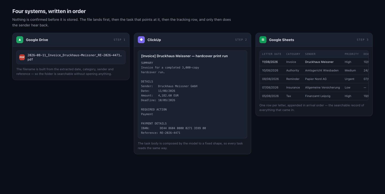Screen dimensions: 385x194
Task: Click the LETTER DATE column header
Action: [272, 54]
